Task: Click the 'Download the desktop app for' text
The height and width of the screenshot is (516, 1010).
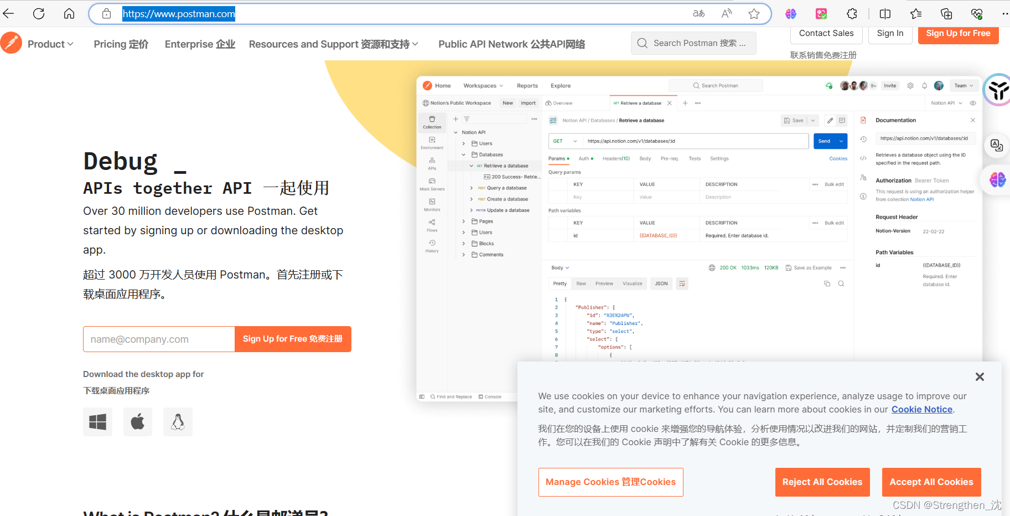Action: (x=143, y=374)
